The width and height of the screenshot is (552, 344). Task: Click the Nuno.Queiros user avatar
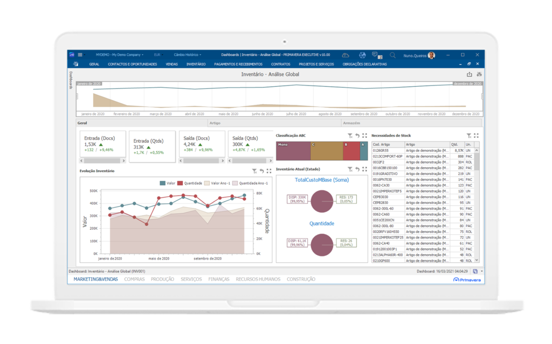431,55
